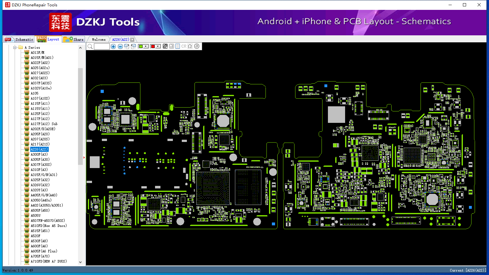Click the letter 'a' text display icon
This screenshot has height=275, width=489.
(x=172, y=46)
